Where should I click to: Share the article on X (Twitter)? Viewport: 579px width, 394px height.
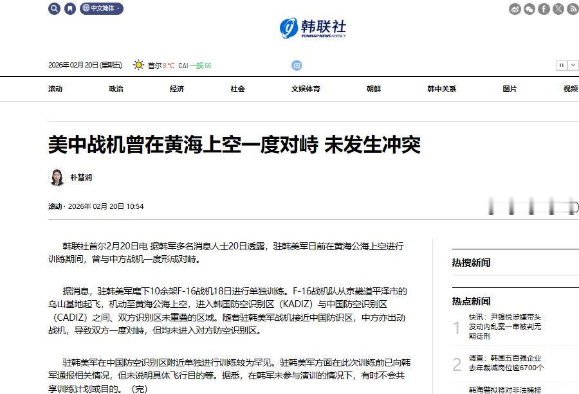[557, 9]
